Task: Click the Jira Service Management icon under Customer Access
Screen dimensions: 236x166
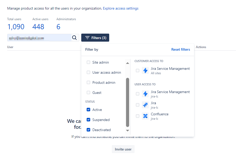Action: coord(145,70)
